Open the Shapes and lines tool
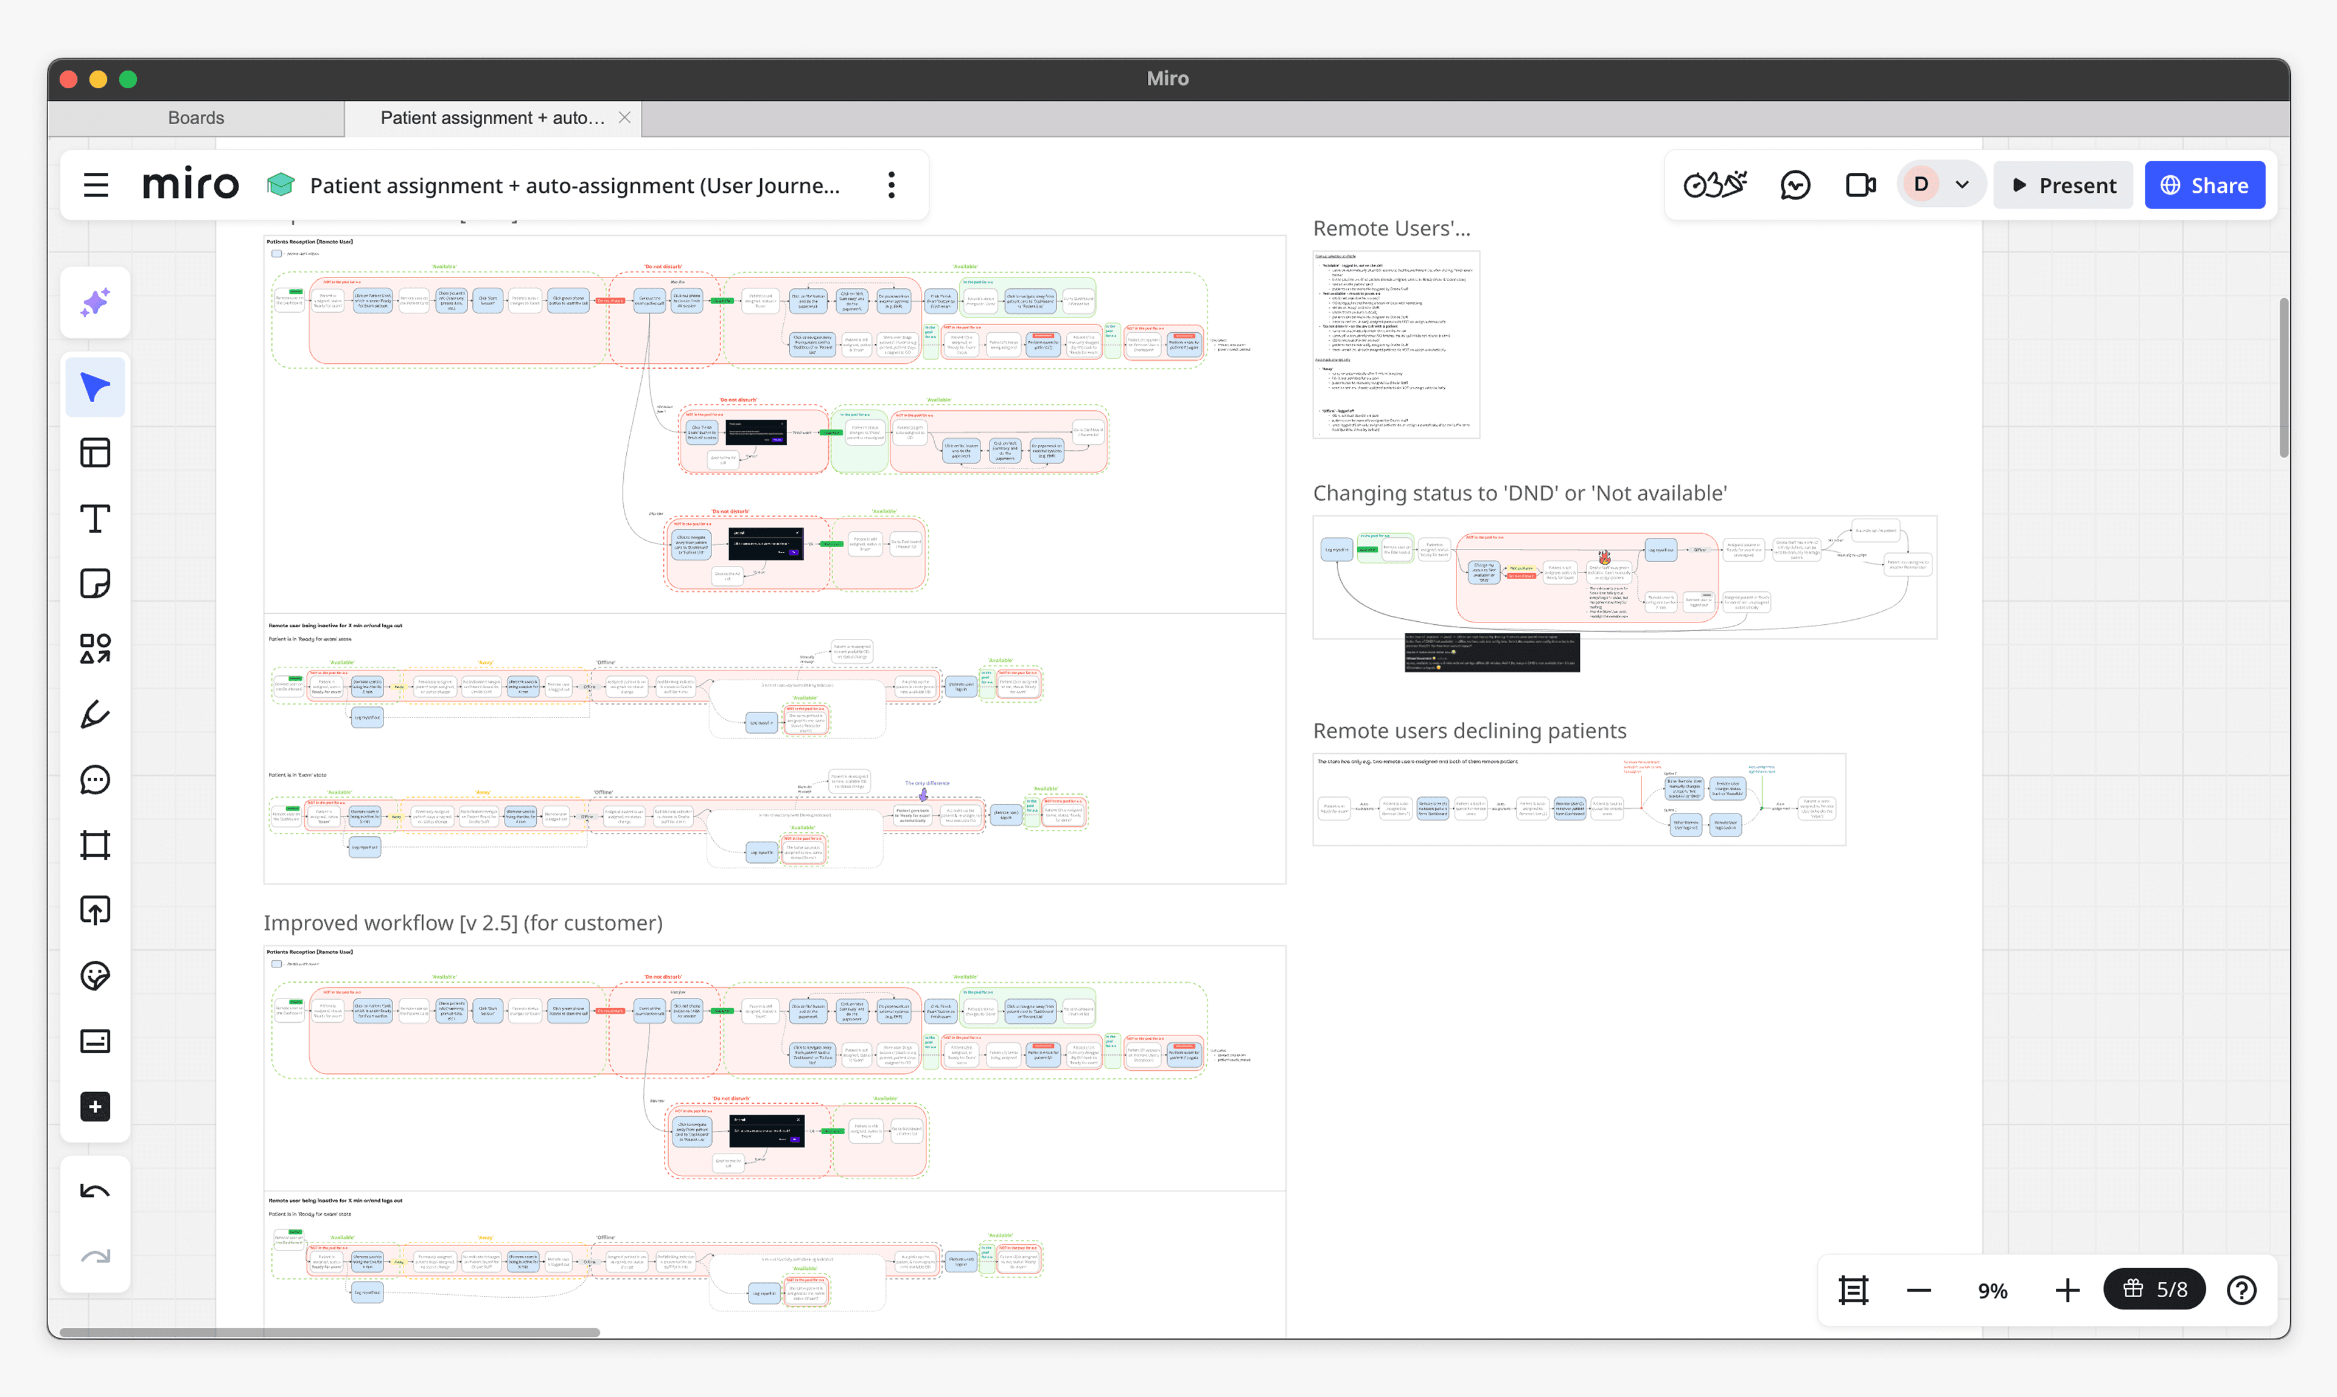 coord(95,649)
